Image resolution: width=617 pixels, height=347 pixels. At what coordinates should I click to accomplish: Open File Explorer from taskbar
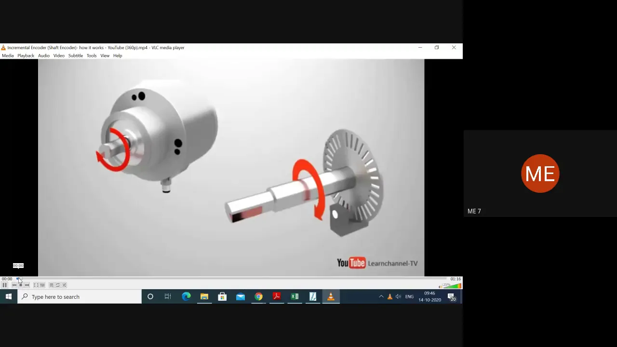coord(204,297)
